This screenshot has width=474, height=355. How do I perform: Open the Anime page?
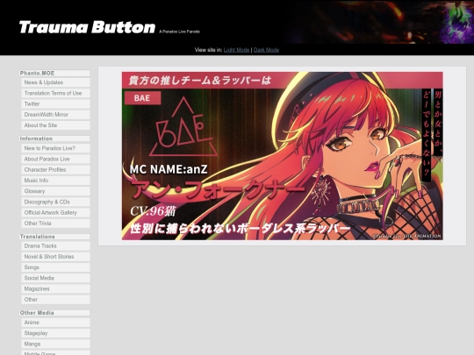(x=55, y=323)
